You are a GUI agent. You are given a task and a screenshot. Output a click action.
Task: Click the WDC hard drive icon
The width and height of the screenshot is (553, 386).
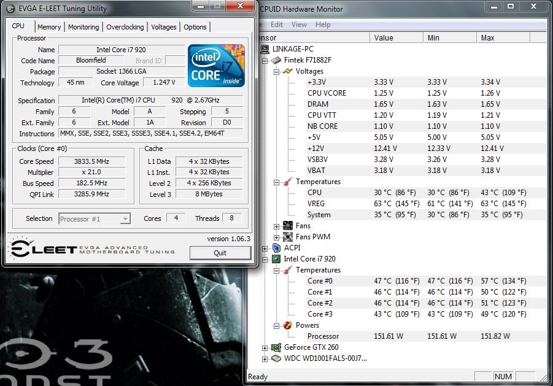click(275, 358)
